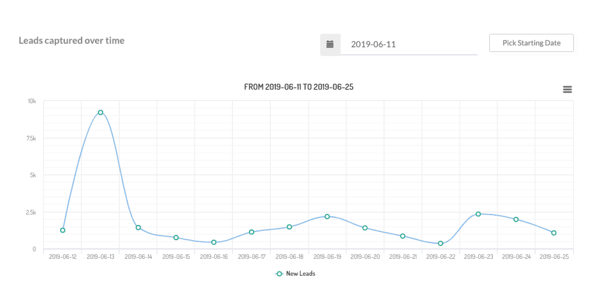The image size is (596, 281).
Task: Click the Pick Starting Date button
Action: coord(531,43)
